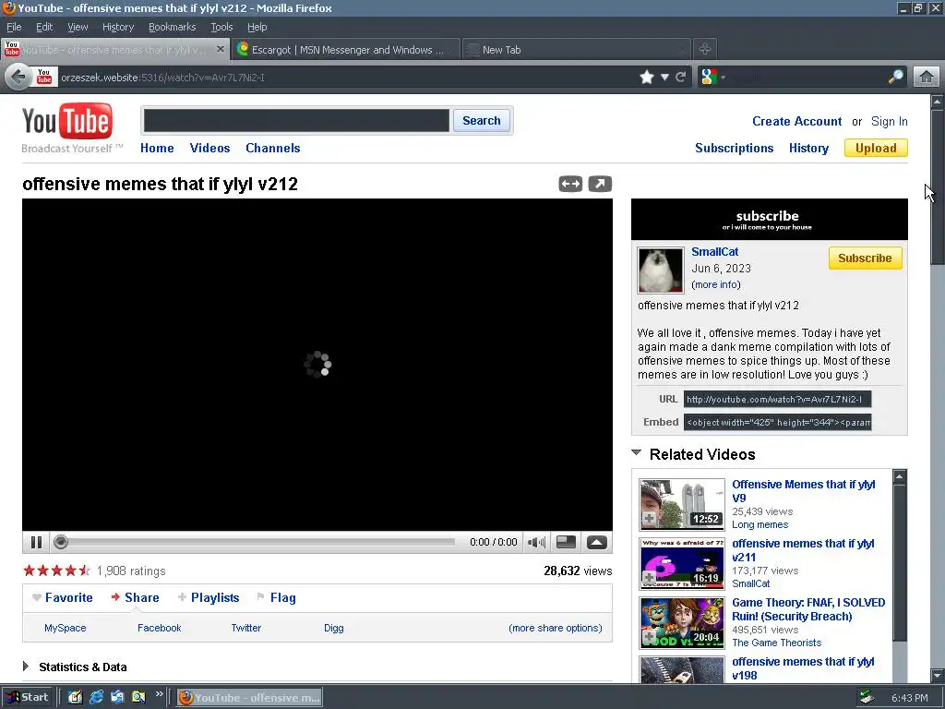Click the page scrollbar down arrow
Image resolution: width=945 pixels, height=709 pixels.
pyautogui.click(x=938, y=675)
